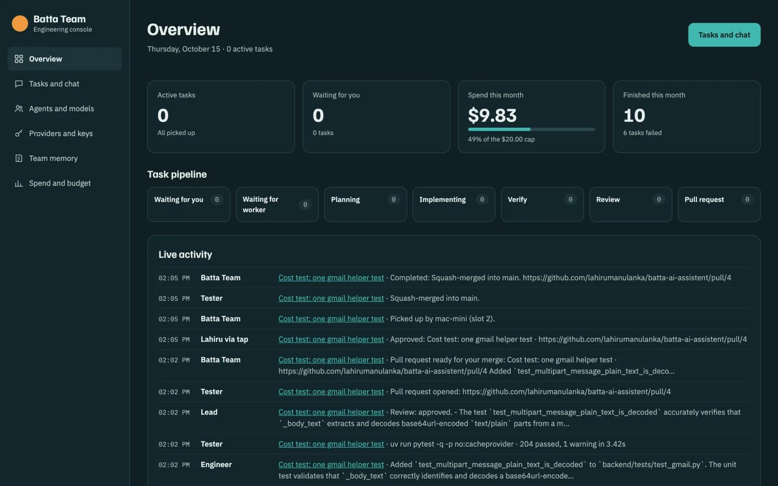
Task: Click the 'Lead' actor name
Action: [x=209, y=412]
